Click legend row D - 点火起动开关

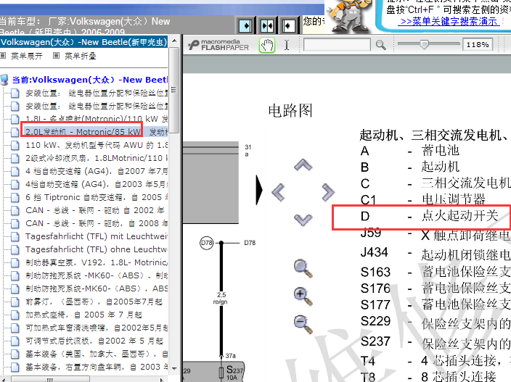coord(430,216)
